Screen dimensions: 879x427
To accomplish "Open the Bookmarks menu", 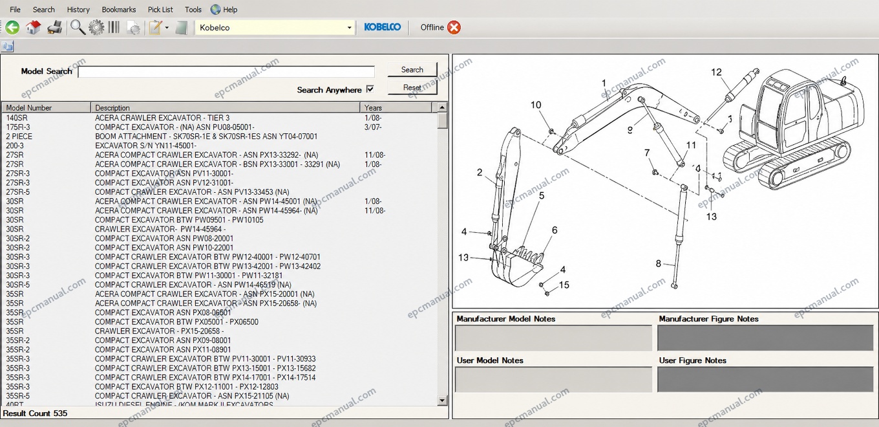I will pos(119,10).
